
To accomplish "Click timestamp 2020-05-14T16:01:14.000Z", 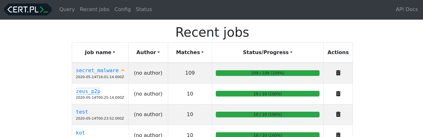I will pyautogui.click(x=100, y=77).
